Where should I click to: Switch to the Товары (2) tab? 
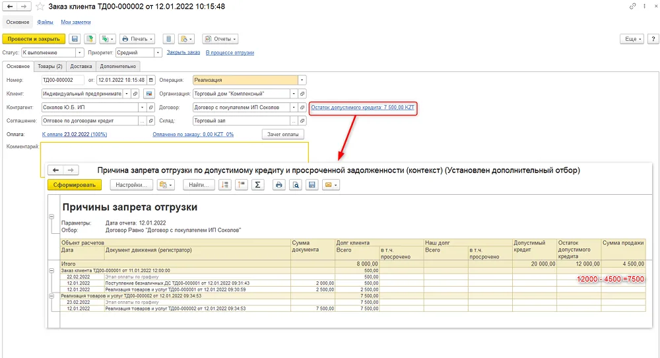(x=49, y=66)
